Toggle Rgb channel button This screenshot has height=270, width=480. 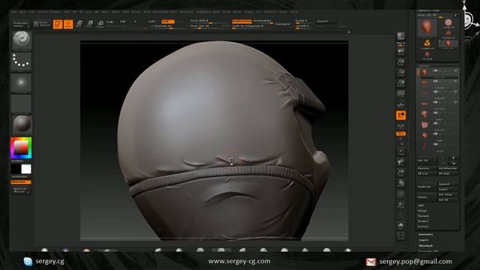[123, 22]
